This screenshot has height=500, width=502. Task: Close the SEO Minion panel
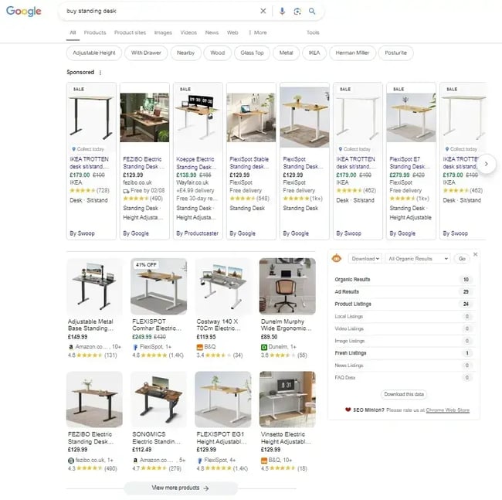475,254
